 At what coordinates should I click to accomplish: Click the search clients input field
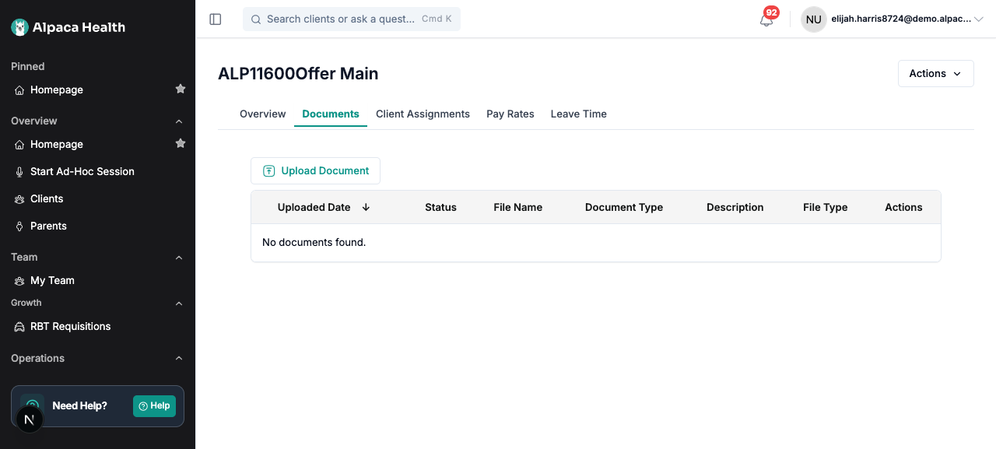click(x=352, y=19)
